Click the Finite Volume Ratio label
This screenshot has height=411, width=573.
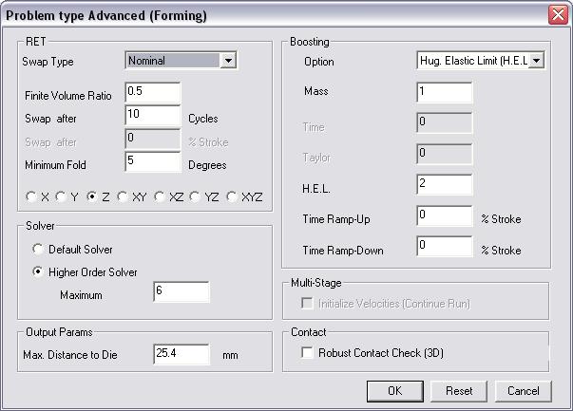point(68,96)
